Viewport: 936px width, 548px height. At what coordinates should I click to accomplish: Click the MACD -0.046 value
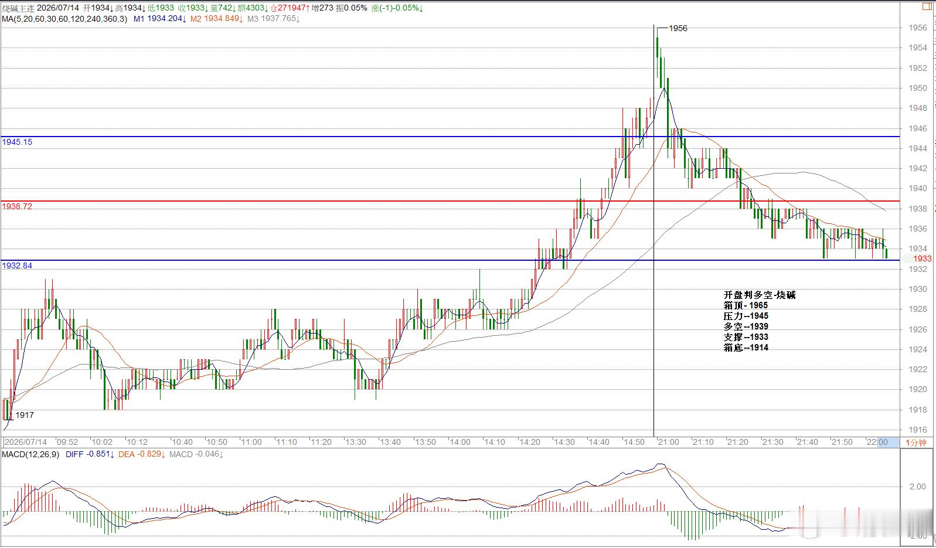[x=196, y=454]
